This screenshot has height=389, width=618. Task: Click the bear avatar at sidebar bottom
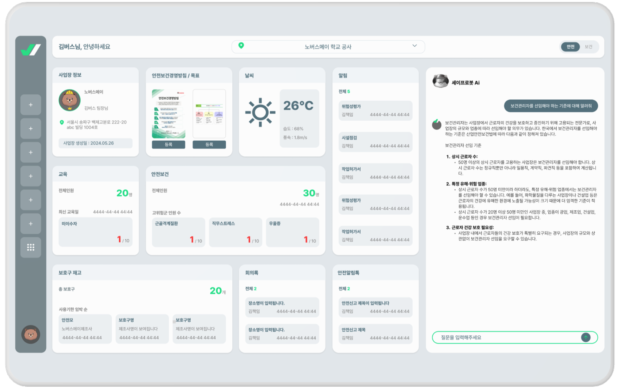[x=31, y=334]
